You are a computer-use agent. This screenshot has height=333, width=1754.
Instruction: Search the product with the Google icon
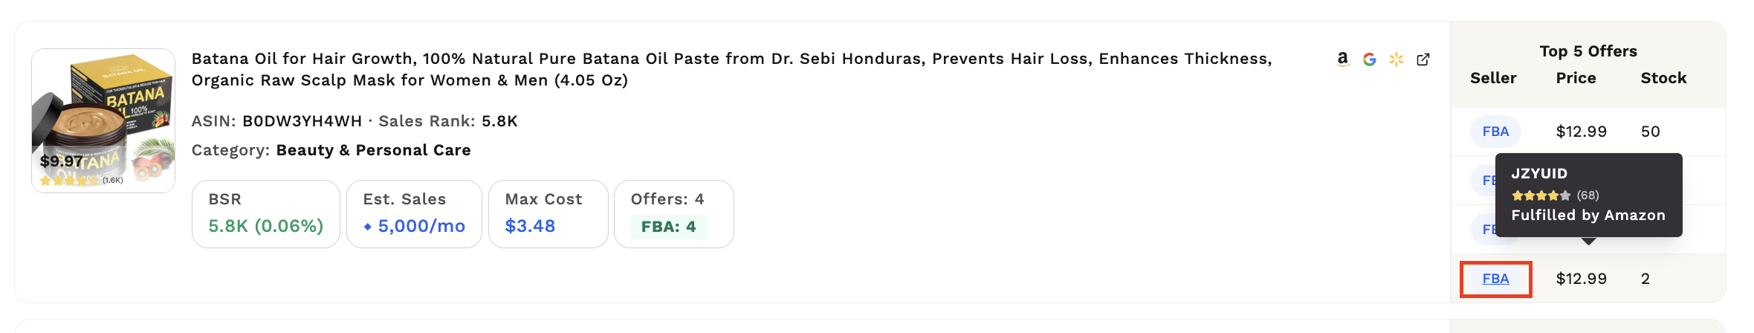click(x=1369, y=59)
